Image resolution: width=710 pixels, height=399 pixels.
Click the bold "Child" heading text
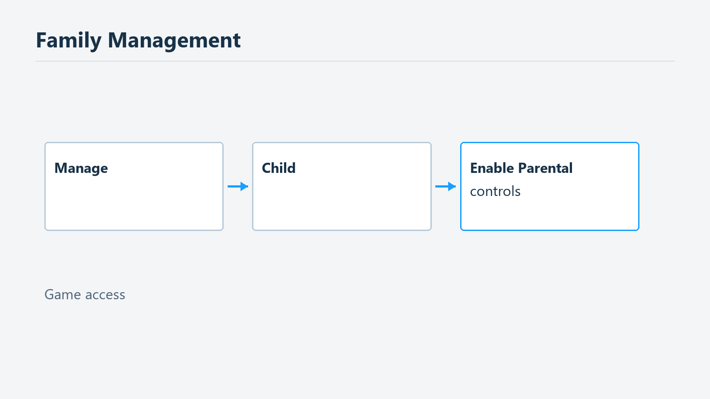coord(279,168)
